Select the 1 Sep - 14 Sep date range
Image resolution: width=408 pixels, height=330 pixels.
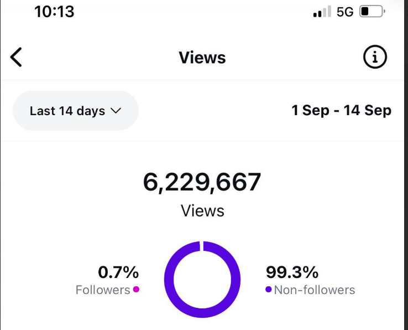click(341, 110)
